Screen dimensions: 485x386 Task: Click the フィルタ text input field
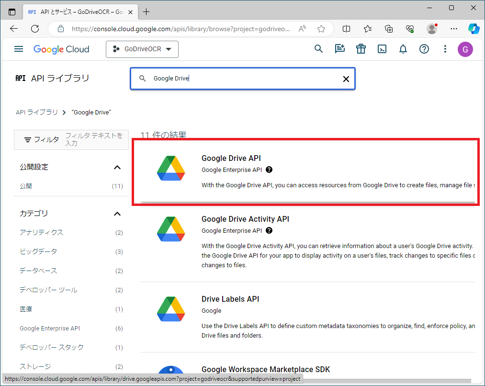coord(94,139)
